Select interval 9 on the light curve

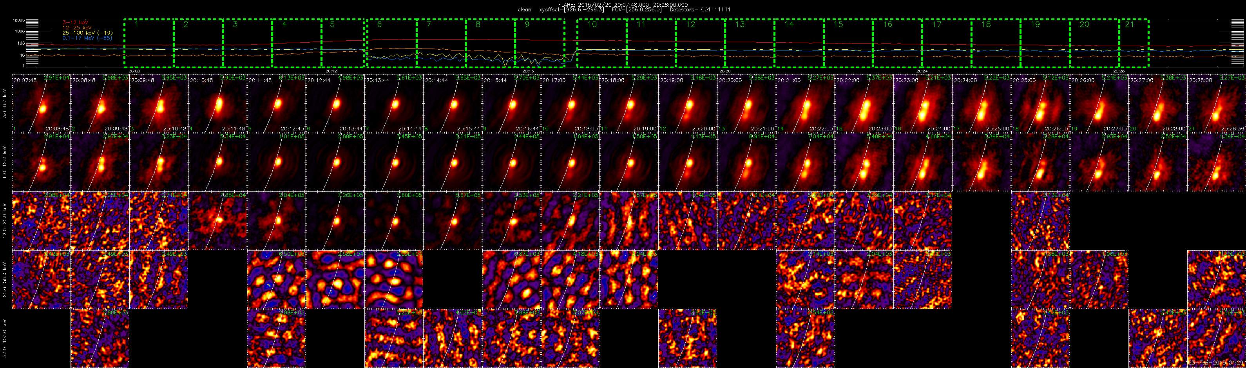point(540,43)
